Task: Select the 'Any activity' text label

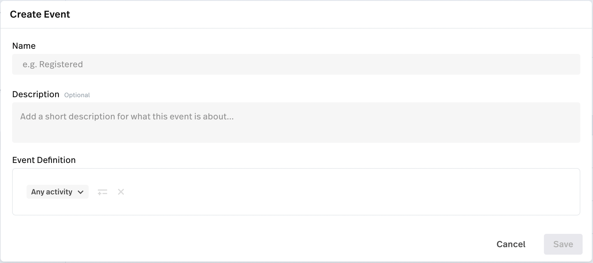Action: tap(52, 192)
